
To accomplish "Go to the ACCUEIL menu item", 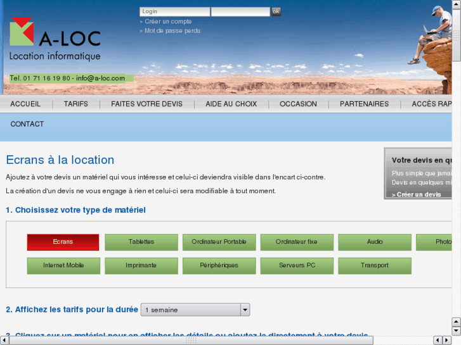I will point(25,104).
